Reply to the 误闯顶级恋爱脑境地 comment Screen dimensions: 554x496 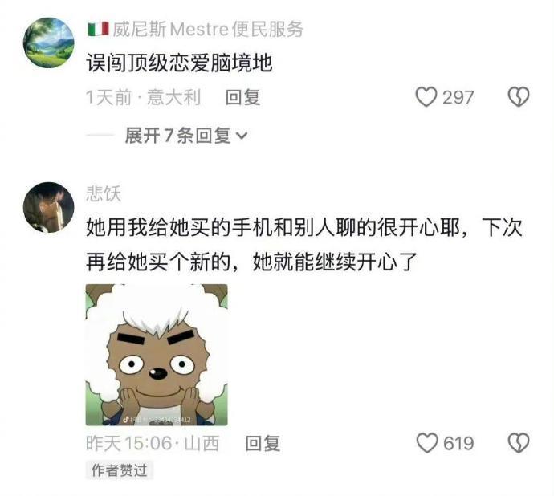[x=243, y=97]
